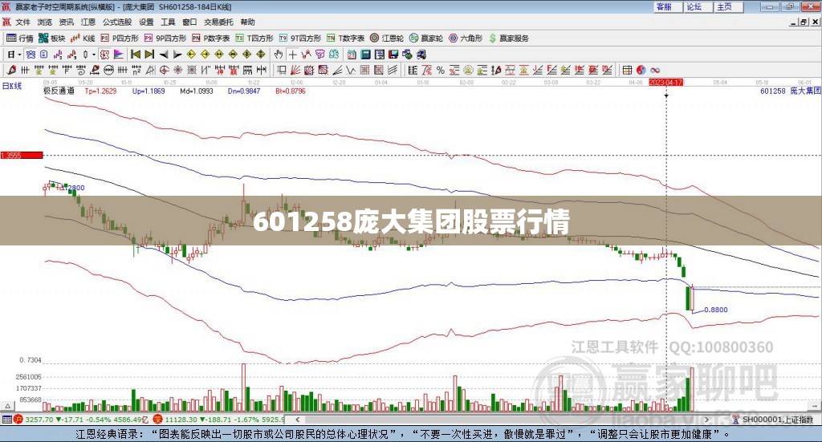This screenshot has width=822, height=442.
Task: Click horizontal scrollbar right arrow
Action: (706, 419)
